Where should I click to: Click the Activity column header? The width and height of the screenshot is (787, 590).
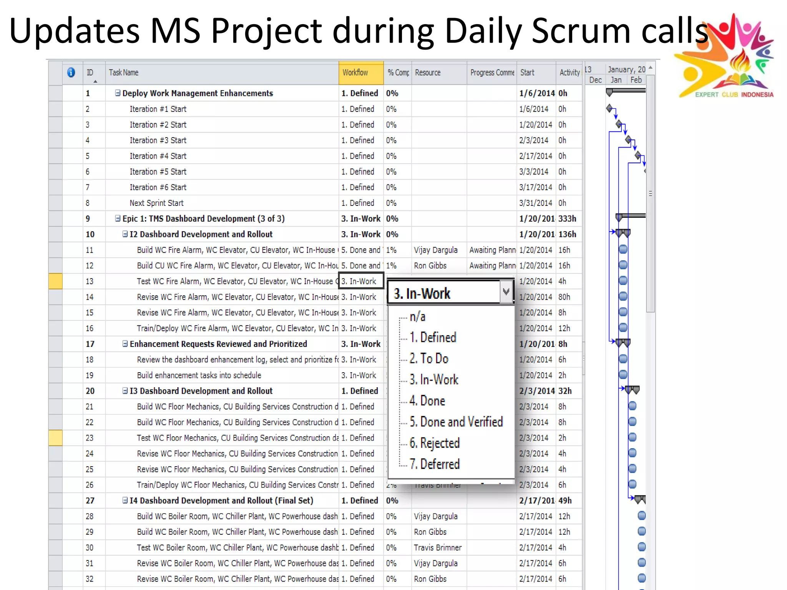tap(569, 73)
